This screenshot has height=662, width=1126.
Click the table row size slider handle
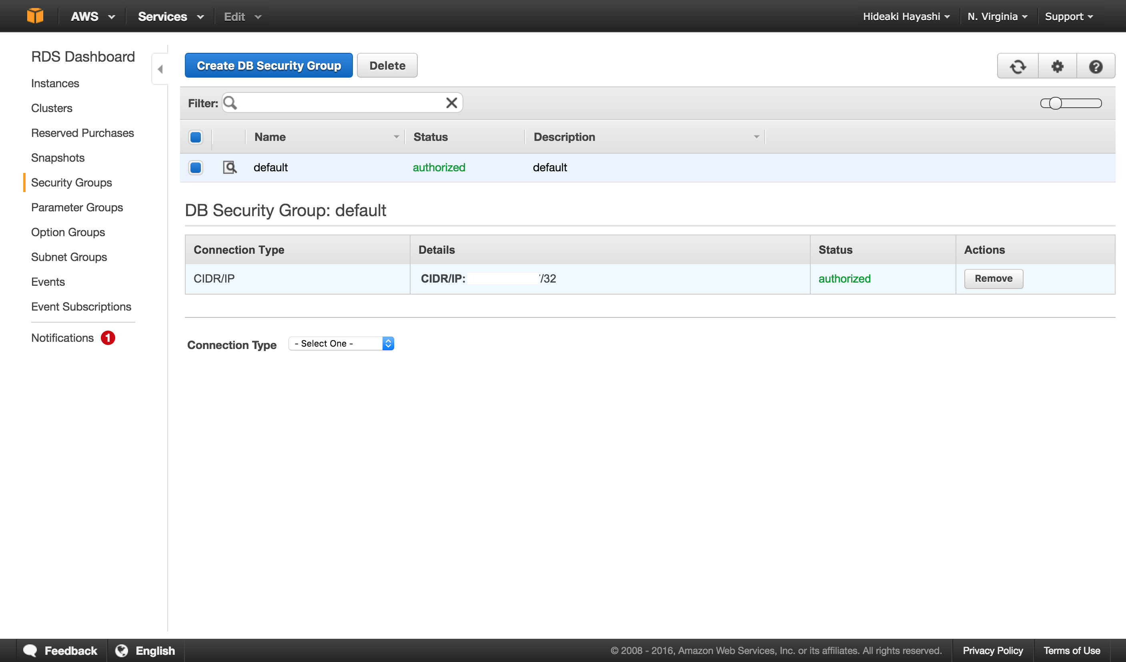(x=1055, y=103)
